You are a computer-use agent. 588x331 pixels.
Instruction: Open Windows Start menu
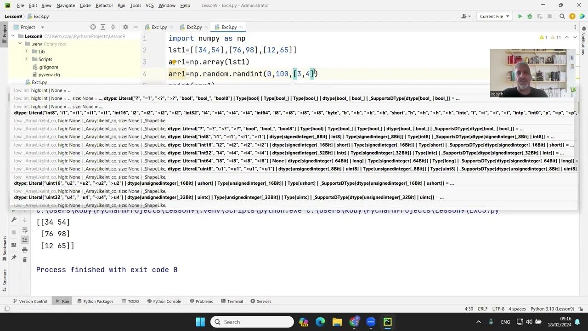[x=200, y=322]
